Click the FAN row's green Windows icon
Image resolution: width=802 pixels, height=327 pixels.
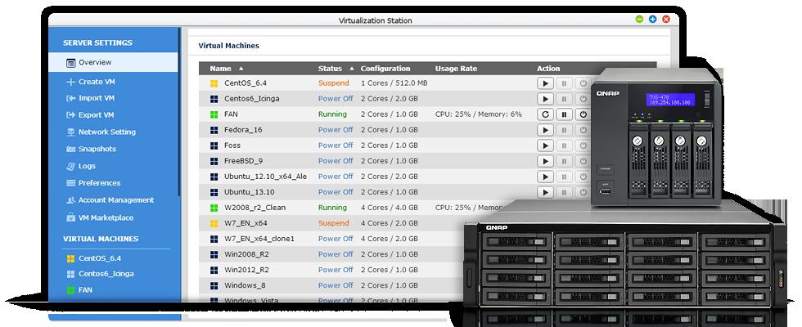[214, 114]
